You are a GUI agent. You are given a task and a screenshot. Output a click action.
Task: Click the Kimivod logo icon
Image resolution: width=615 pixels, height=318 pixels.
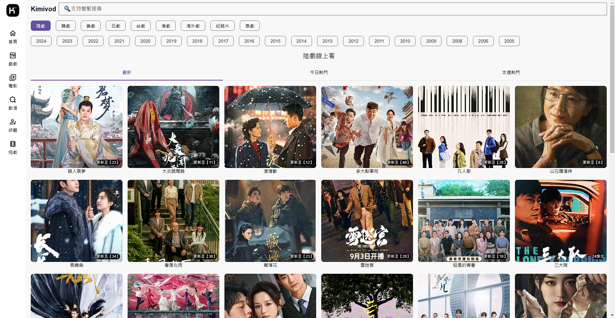point(13,10)
